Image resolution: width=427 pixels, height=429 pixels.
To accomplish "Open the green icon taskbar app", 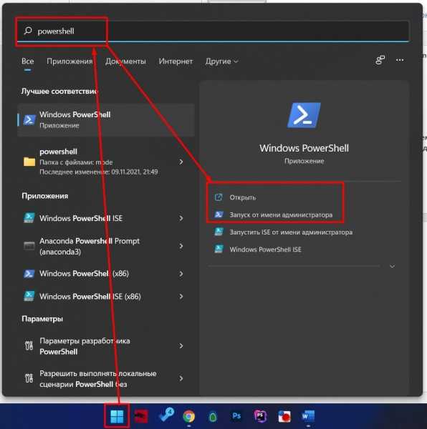I will click(213, 417).
